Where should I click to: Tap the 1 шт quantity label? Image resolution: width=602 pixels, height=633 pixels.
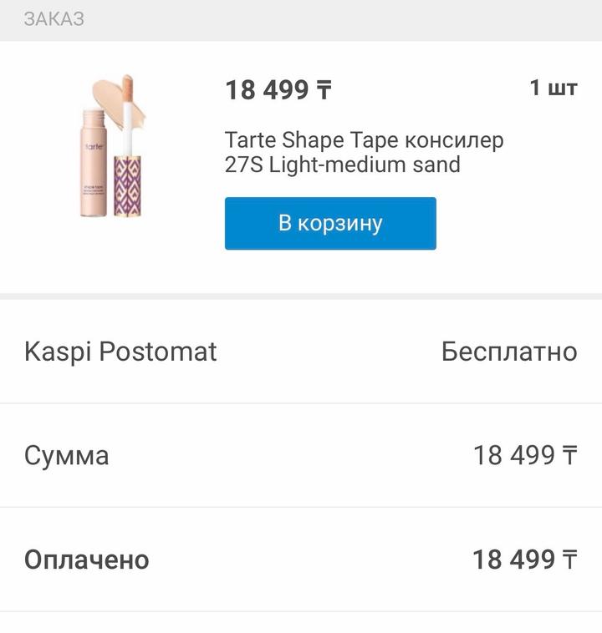point(553,88)
